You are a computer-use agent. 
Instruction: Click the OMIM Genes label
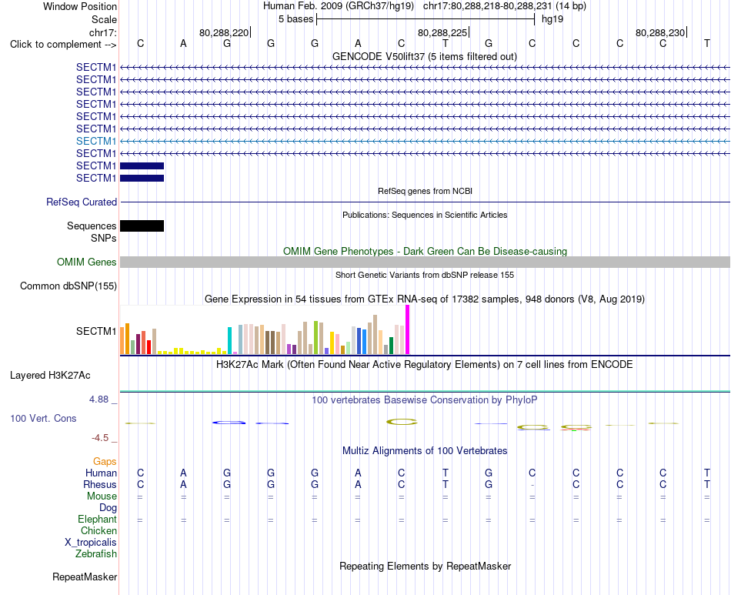(x=86, y=262)
